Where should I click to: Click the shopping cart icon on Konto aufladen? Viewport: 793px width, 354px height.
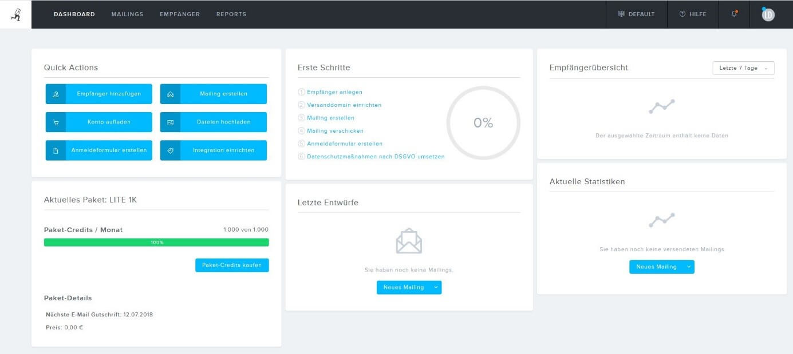coord(57,122)
